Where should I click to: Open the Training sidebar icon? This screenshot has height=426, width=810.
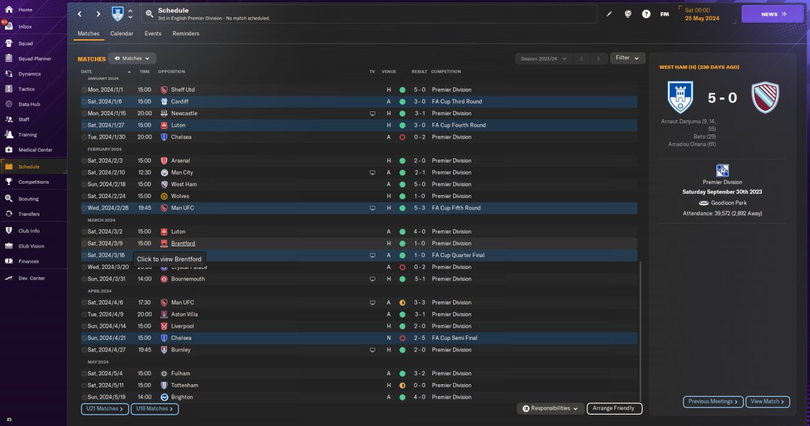pyautogui.click(x=9, y=135)
